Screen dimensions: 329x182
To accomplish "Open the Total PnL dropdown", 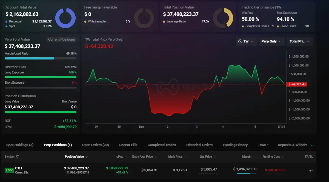I will [299, 41].
